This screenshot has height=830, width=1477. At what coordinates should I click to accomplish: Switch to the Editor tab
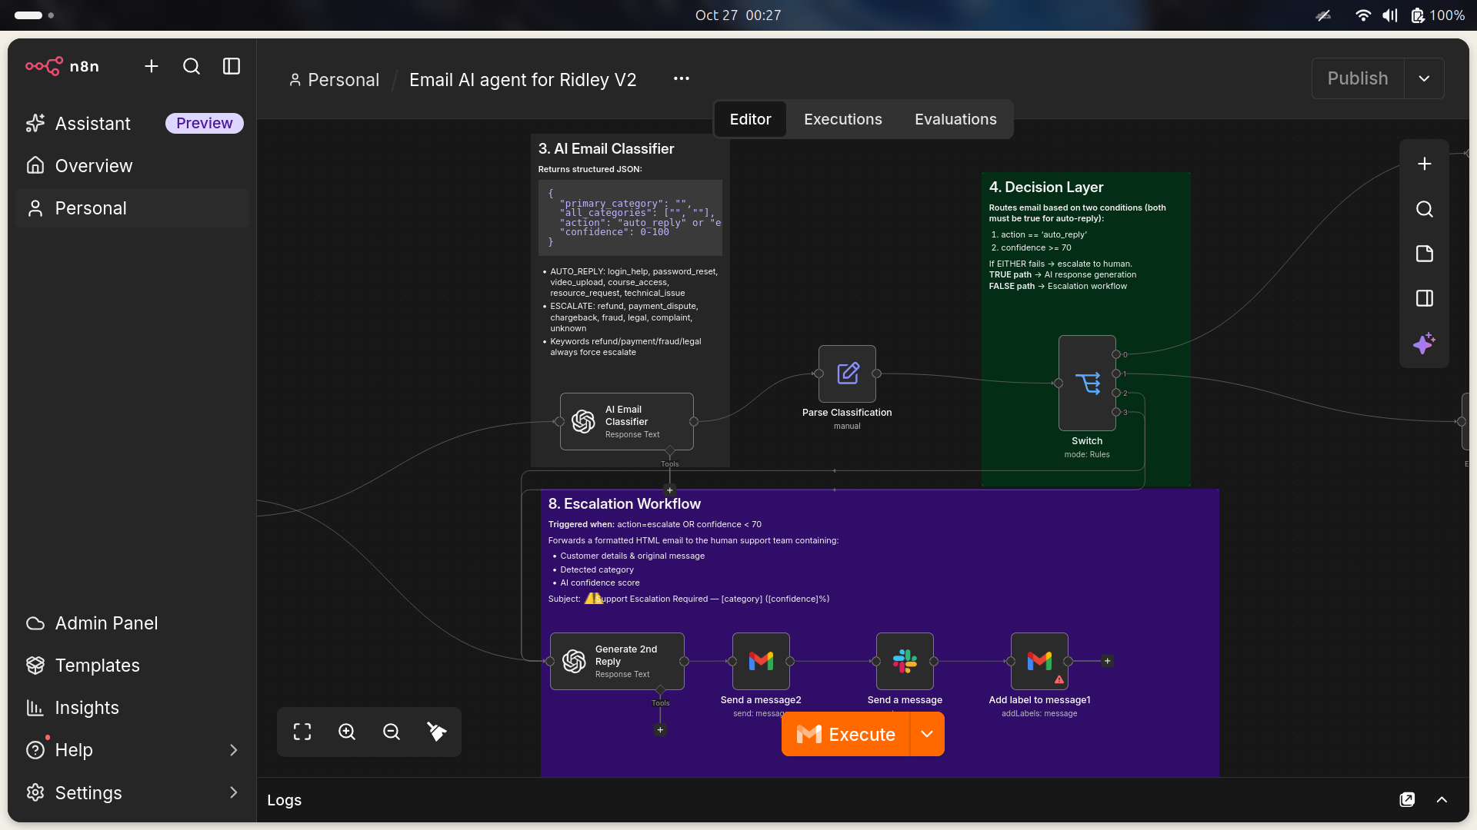[750, 119]
